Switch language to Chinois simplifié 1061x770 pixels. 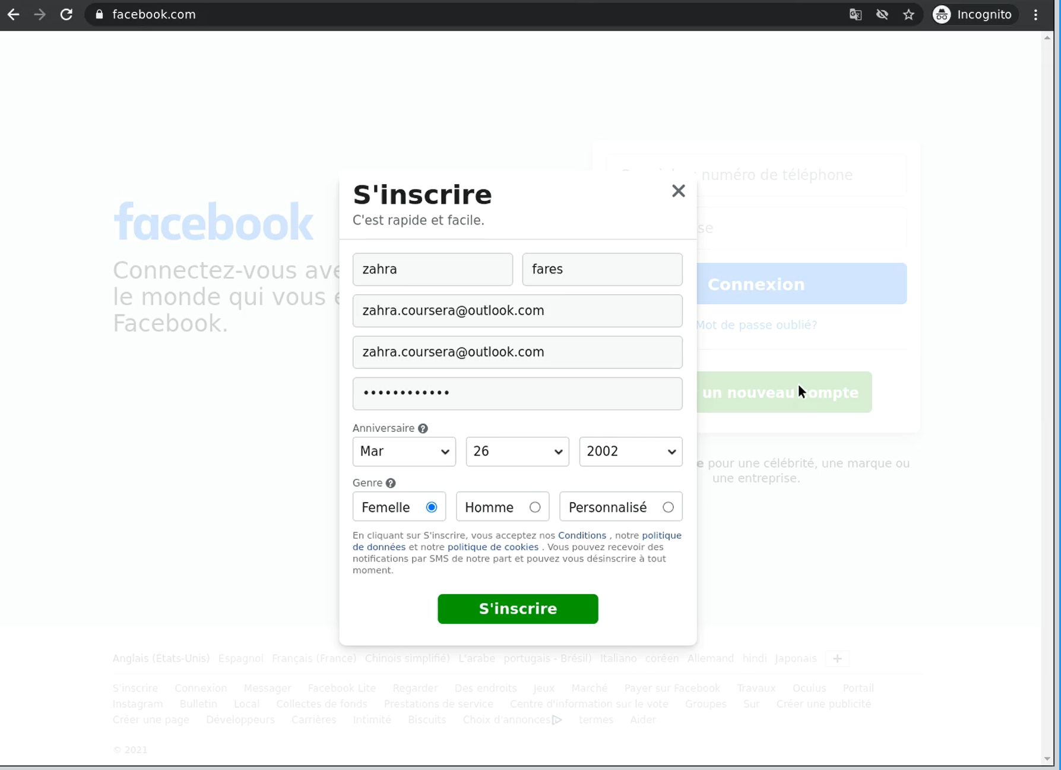[x=407, y=658]
